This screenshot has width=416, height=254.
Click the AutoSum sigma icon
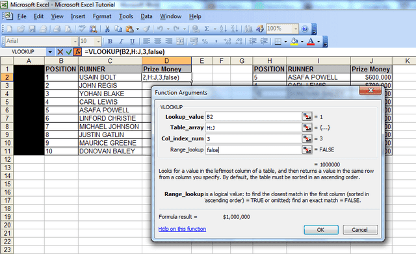pos(207,29)
